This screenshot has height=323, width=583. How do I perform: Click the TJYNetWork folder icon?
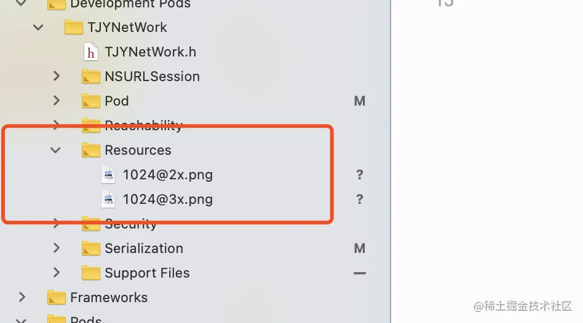click(73, 28)
